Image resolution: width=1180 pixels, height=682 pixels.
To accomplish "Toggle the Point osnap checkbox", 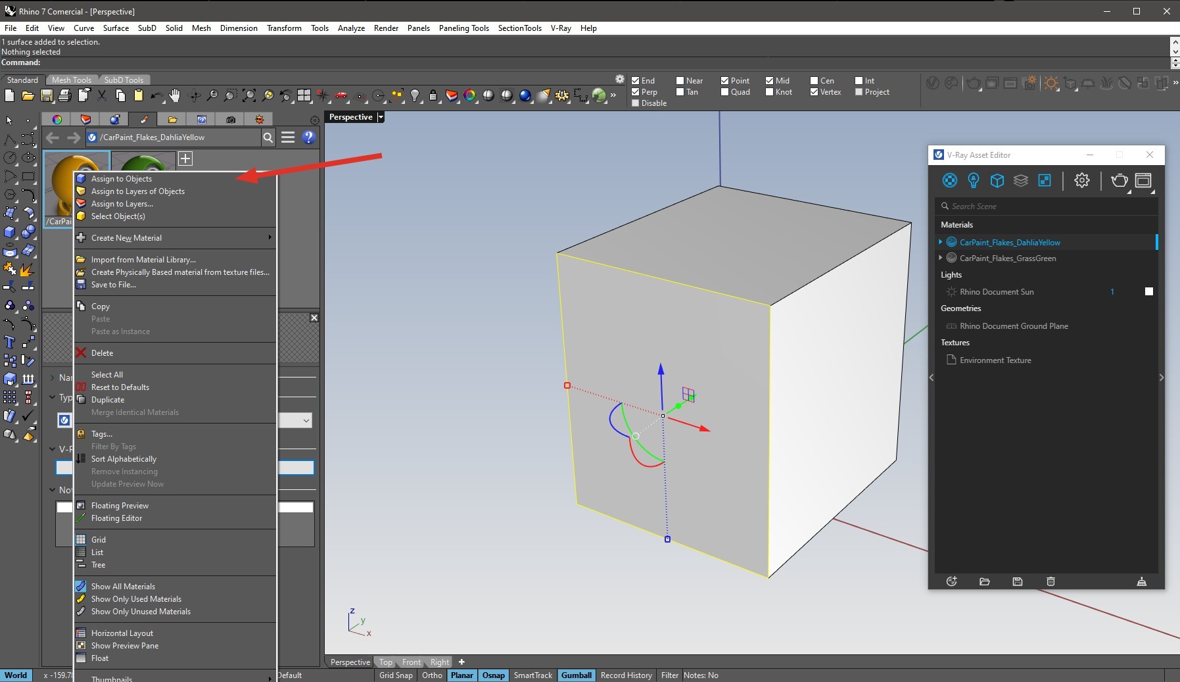I will (725, 81).
